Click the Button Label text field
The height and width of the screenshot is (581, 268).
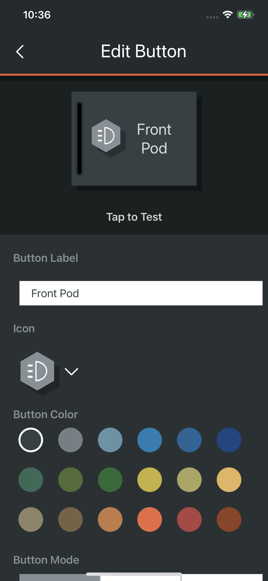pos(141,293)
